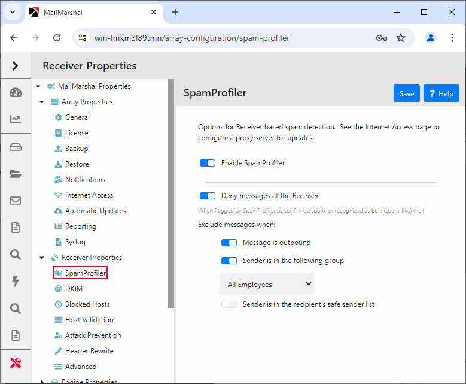Select Blocked Hosts in the tree
466x384 pixels.
coord(88,304)
